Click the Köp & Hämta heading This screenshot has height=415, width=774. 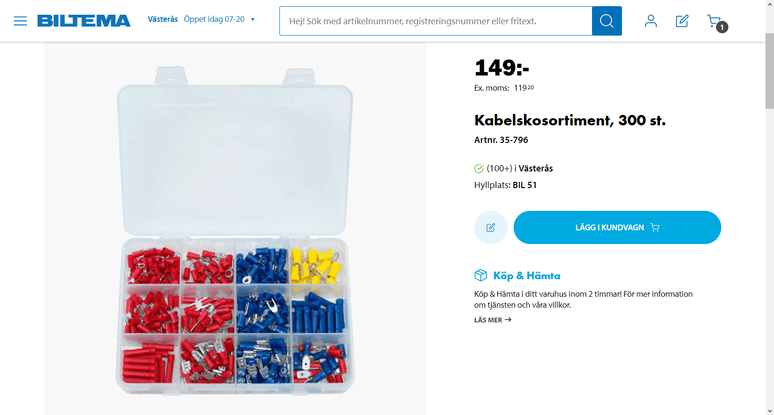[x=526, y=276]
